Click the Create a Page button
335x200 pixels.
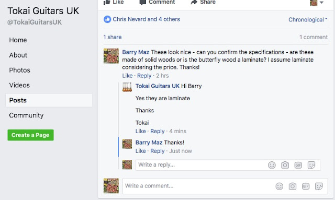pos(30,135)
